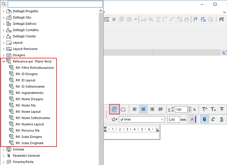This screenshot has height=165, width=227.
Task: Expand the Disegno group
Action: 4,55
